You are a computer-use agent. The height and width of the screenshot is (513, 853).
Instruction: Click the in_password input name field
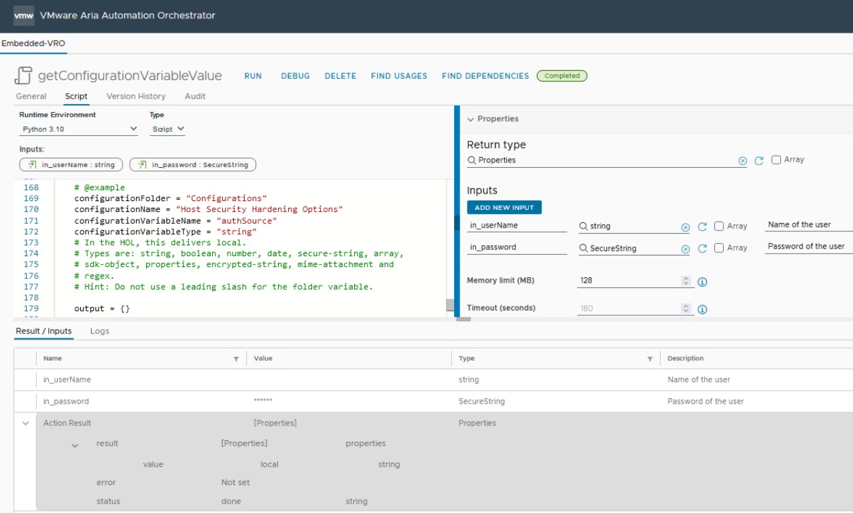click(517, 247)
